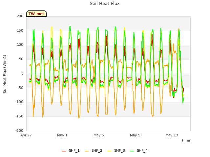Click the yellow SHF_3 legend swatch

109,151
